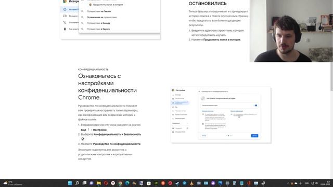
Task: Open the Photos taskbar icon
Action: pos(220,183)
